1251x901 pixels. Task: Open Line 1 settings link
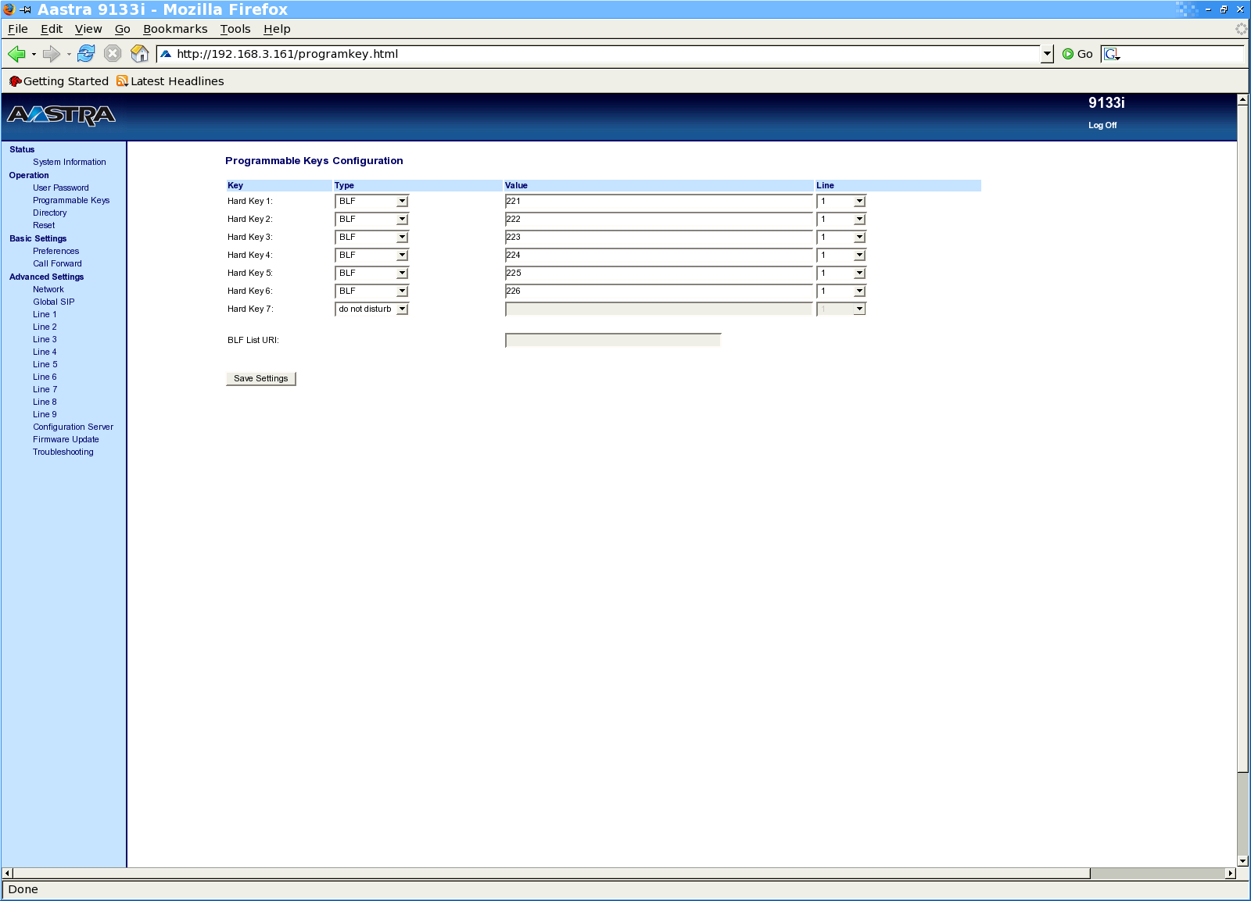(x=45, y=315)
